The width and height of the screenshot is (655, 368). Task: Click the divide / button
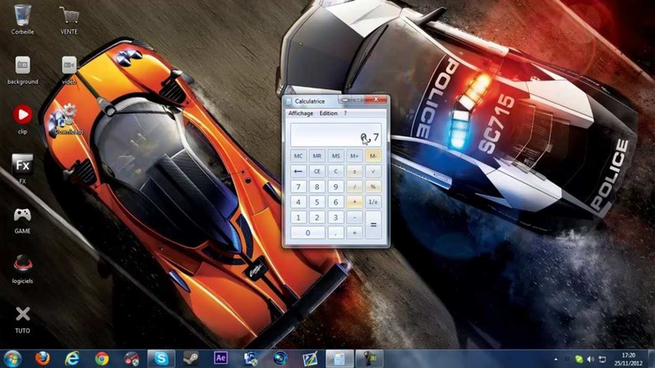pos(354,187)
